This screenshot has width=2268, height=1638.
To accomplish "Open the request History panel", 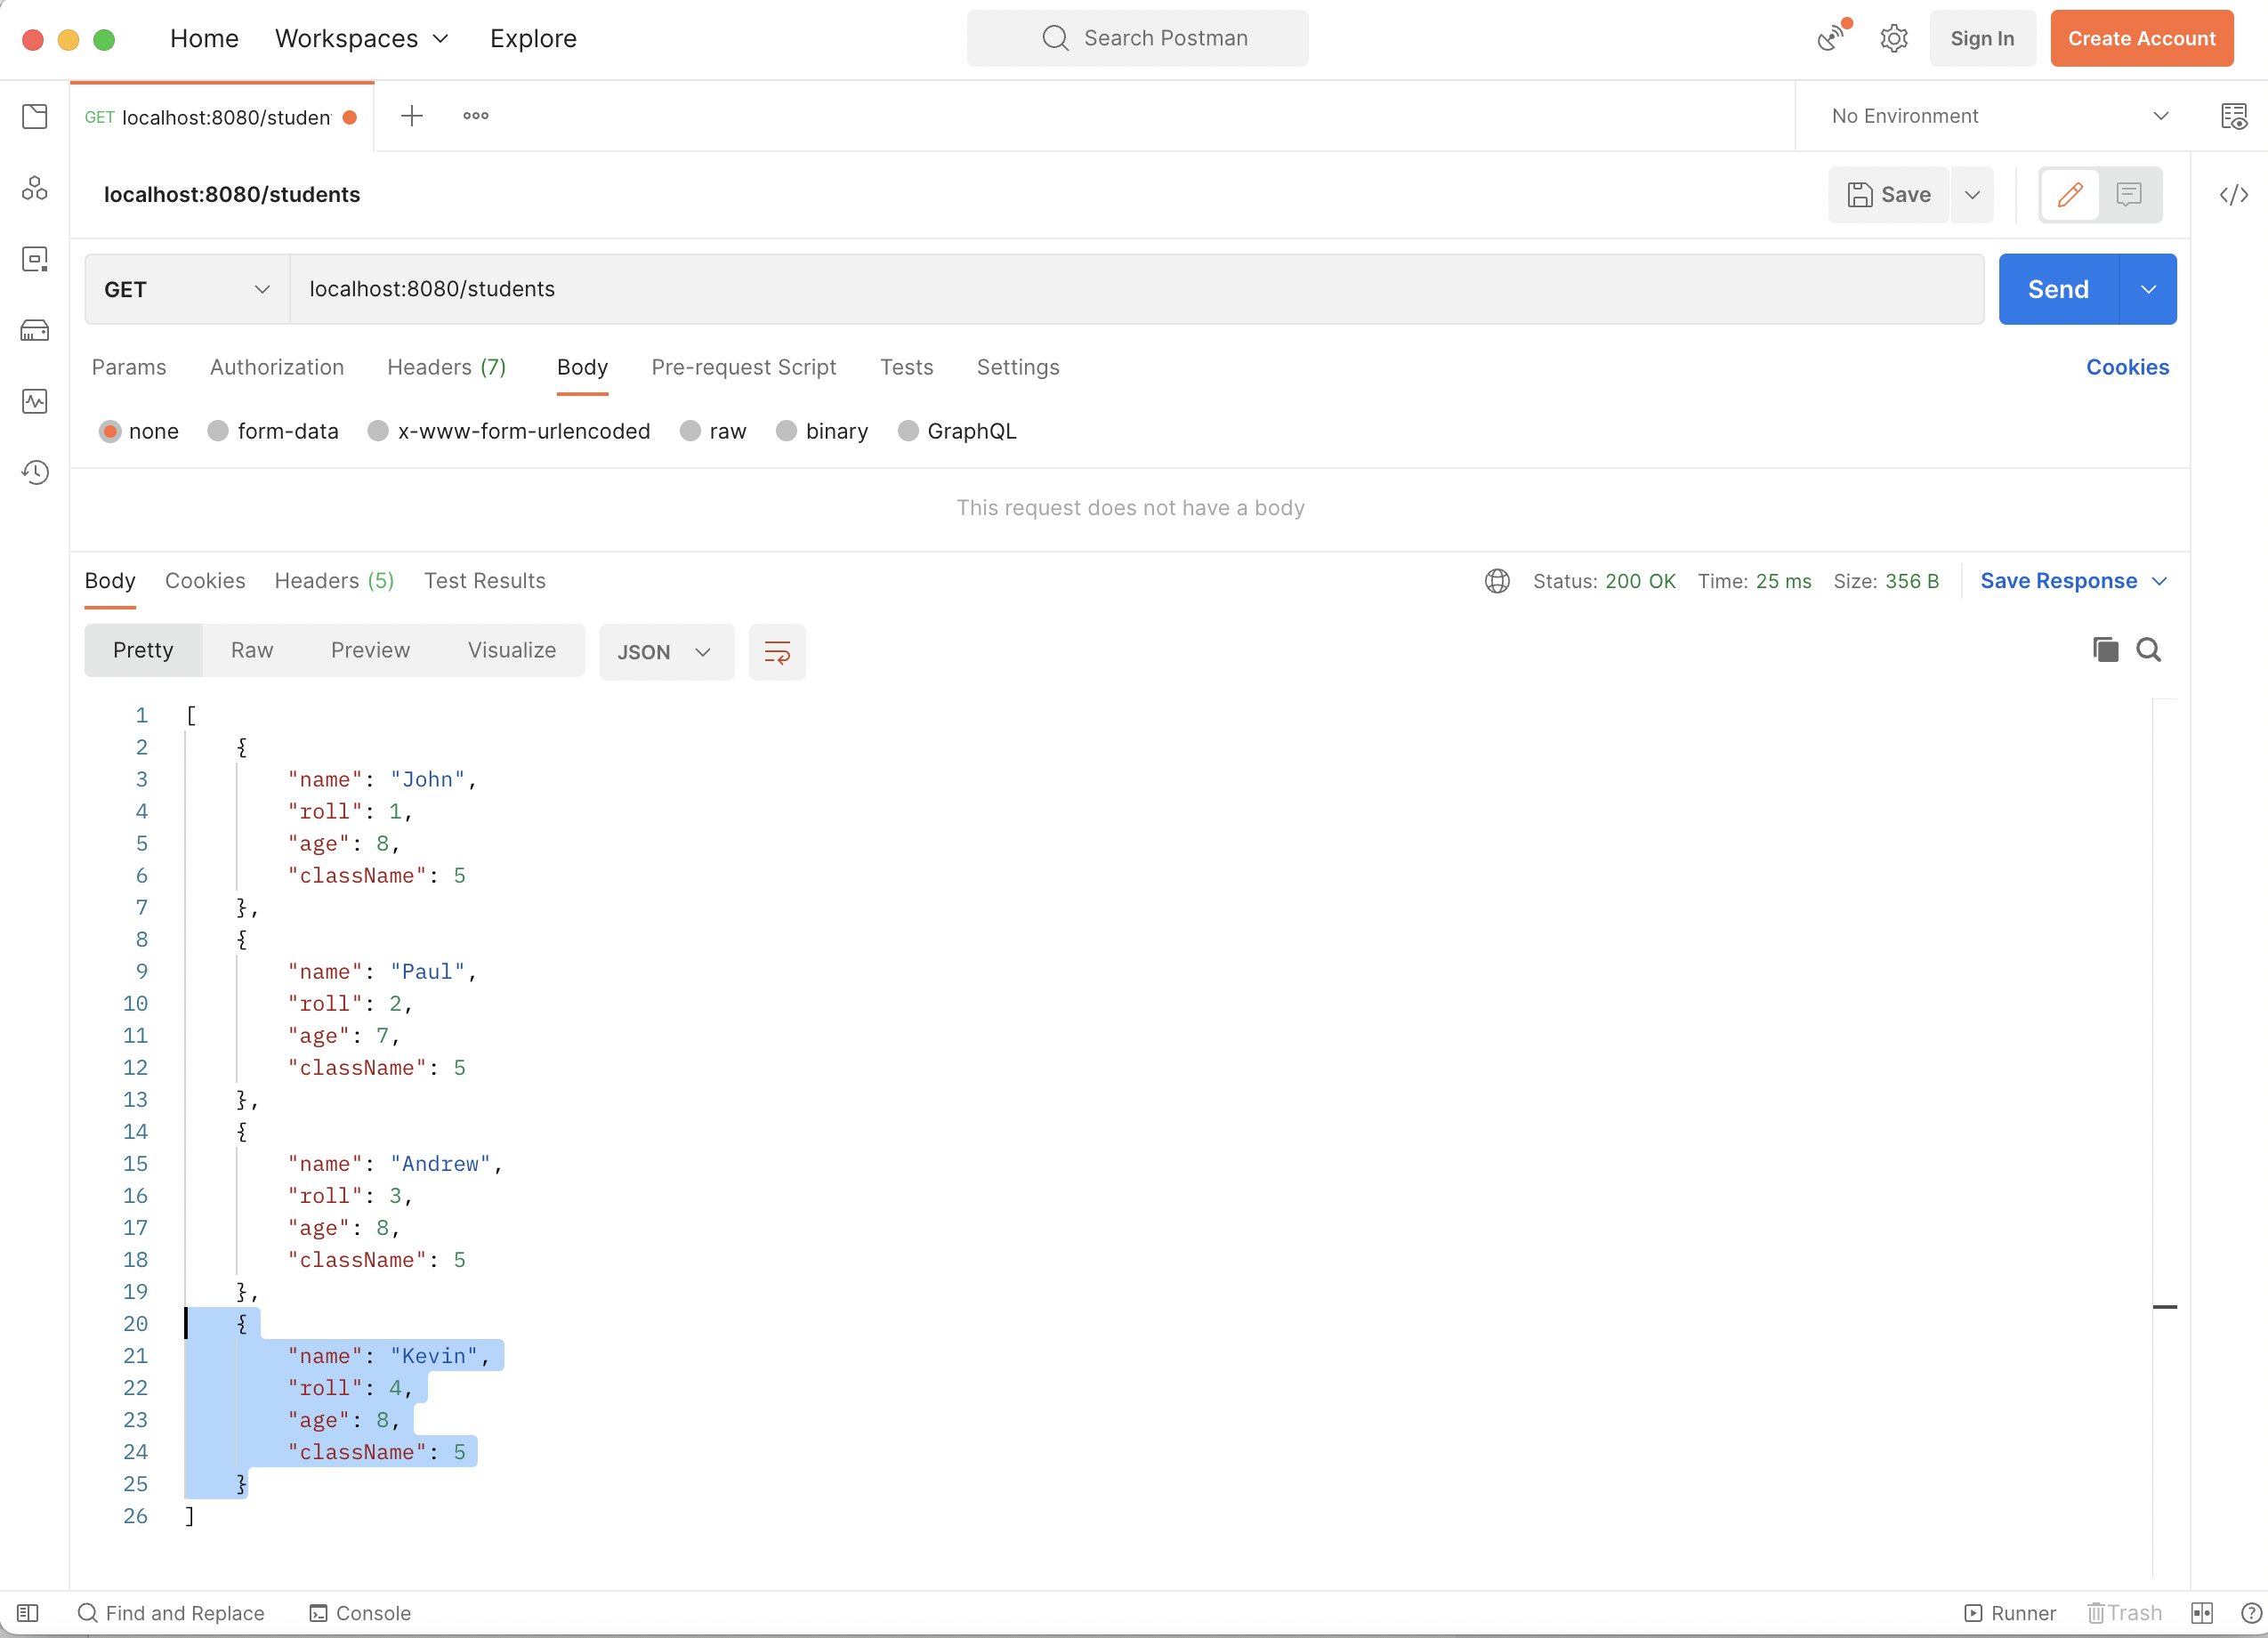I will (x=34, y=472).
